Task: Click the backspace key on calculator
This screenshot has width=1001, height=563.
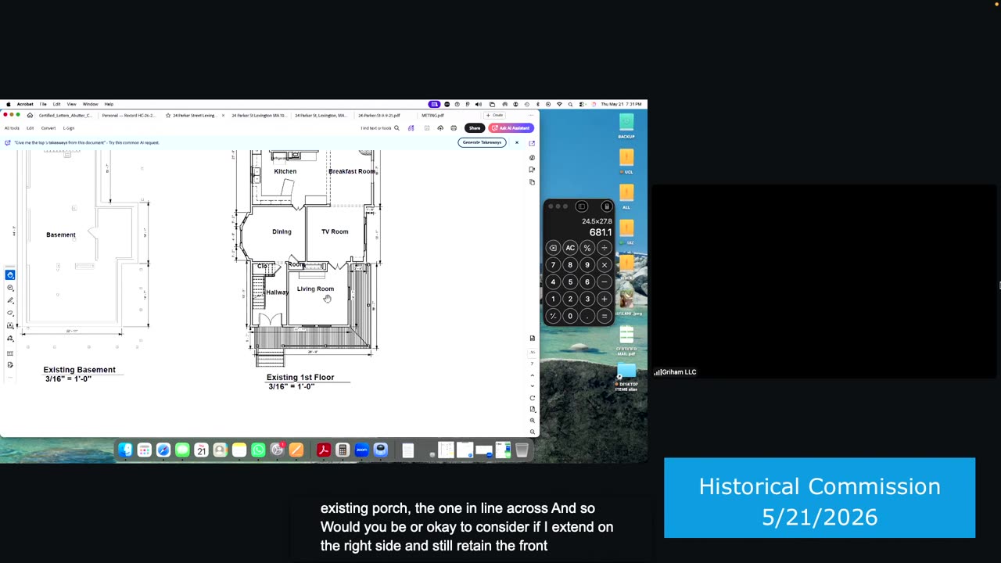Action: click(x=553, y=248)
